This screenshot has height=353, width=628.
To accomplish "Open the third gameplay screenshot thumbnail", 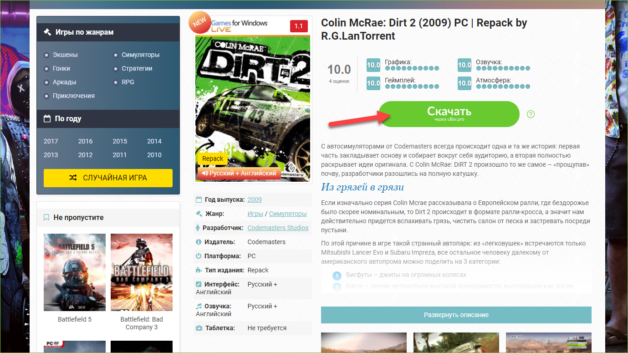I will point(549,343).
